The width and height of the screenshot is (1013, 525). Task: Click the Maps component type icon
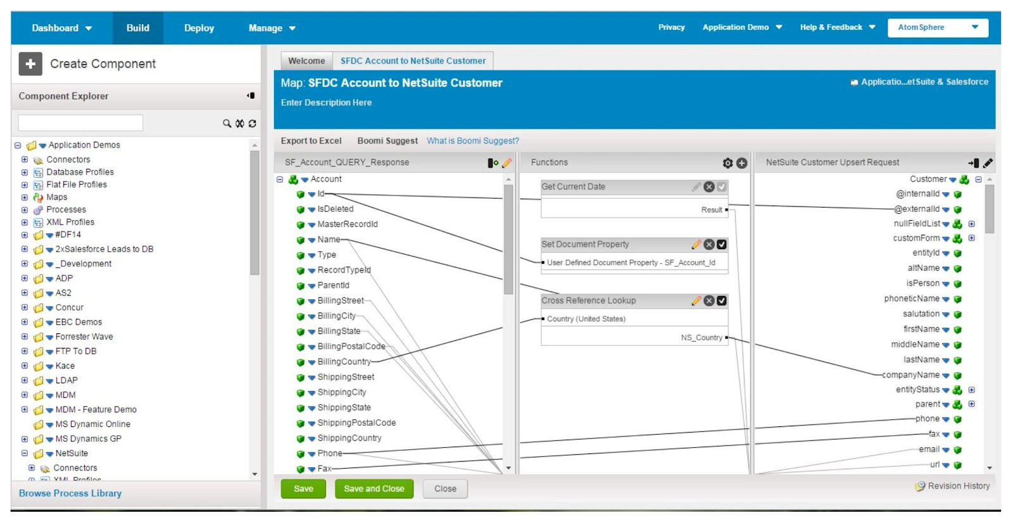(x=38, y=197)
